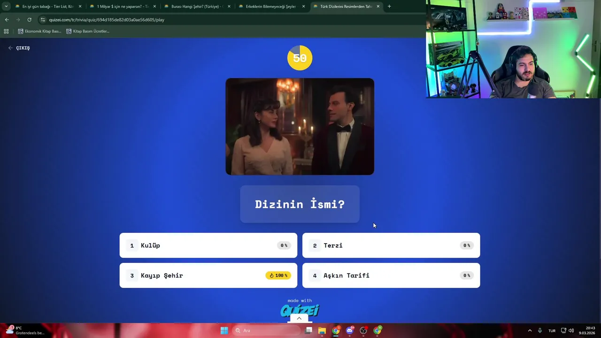Click the taskbar 'Ara' search box

click(x=267, y=330)
